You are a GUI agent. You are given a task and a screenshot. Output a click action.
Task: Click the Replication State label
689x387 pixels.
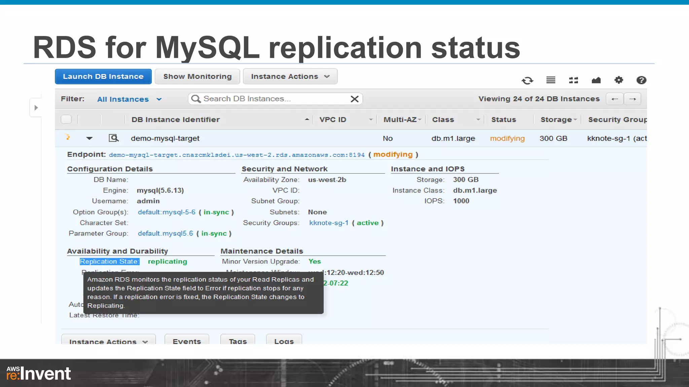(x=109, y=261)
